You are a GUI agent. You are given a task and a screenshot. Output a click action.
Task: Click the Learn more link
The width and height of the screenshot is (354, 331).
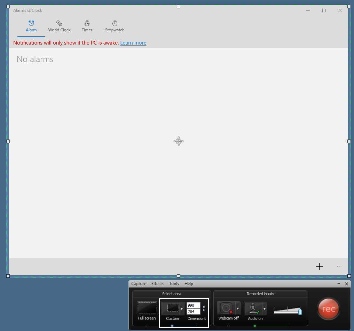point(133,42)
